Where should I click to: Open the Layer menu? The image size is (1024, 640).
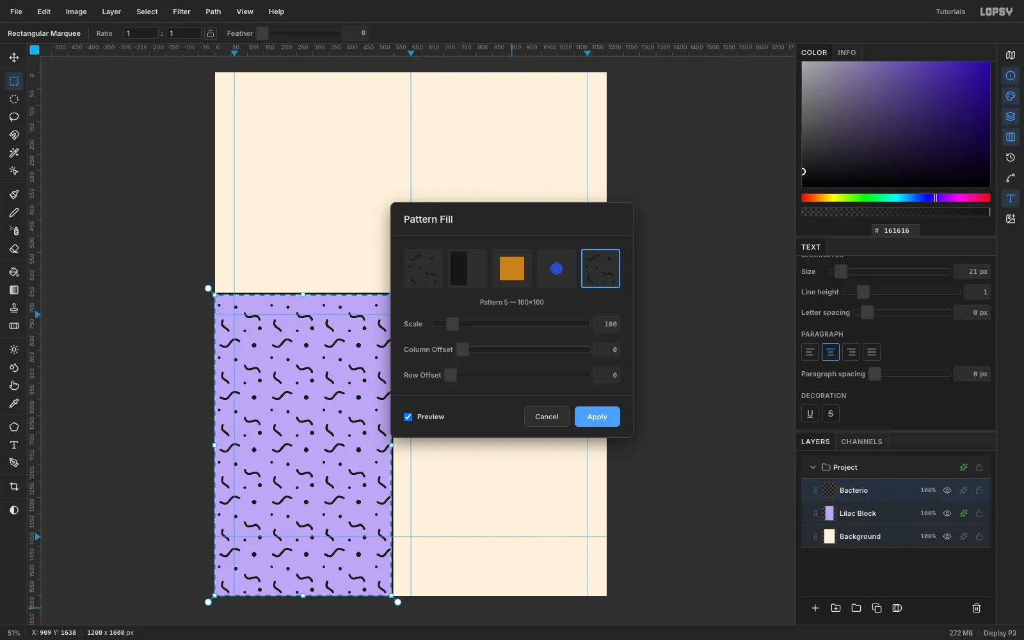click(111, 12)
